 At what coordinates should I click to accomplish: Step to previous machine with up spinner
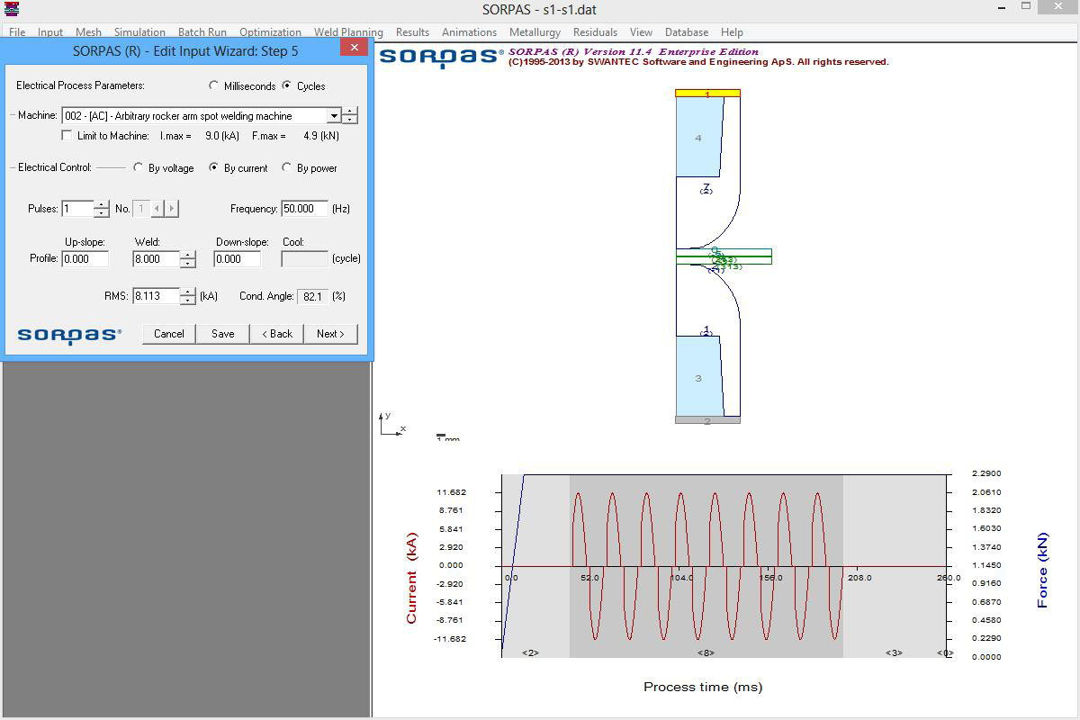point(350,112)
